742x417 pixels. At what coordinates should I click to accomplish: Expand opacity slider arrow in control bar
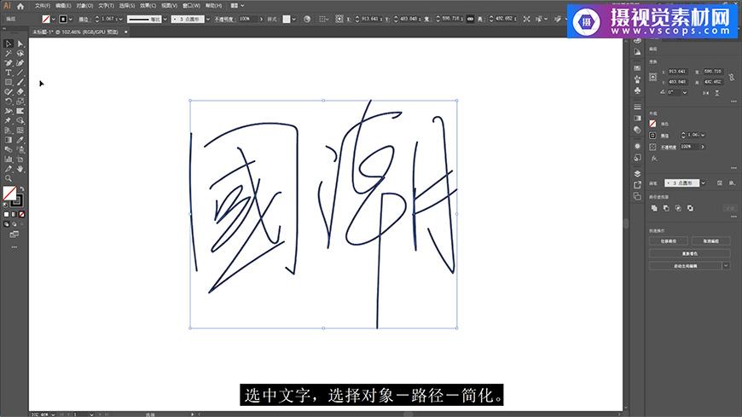tap(261, 19)
